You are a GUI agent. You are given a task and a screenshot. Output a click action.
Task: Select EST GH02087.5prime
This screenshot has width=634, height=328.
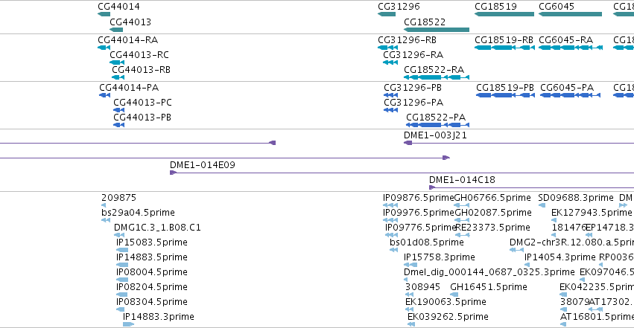[x=462, y=220]
